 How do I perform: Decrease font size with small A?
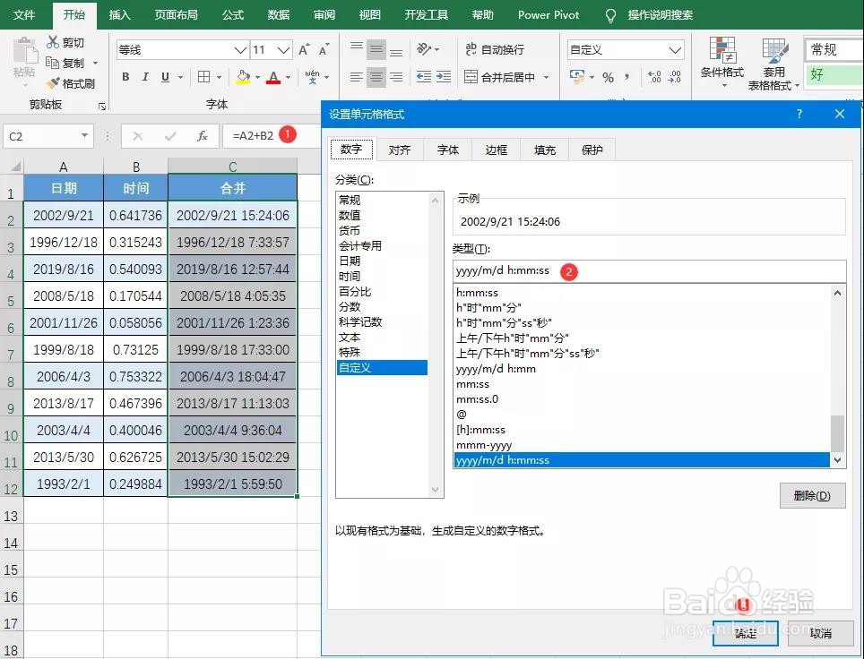click(x=324, y=49)
